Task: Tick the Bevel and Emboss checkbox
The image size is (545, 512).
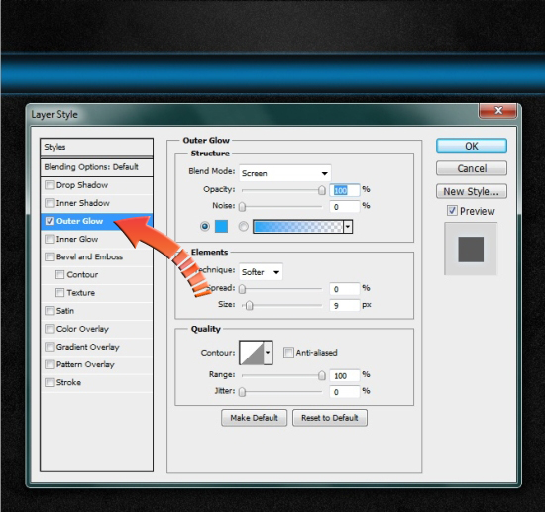Action: pyautogui.click(x=50, y=256)
